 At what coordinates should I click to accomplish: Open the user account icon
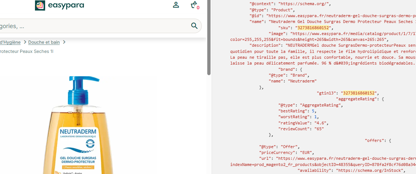pyautogui.click(x=176, y=5)
